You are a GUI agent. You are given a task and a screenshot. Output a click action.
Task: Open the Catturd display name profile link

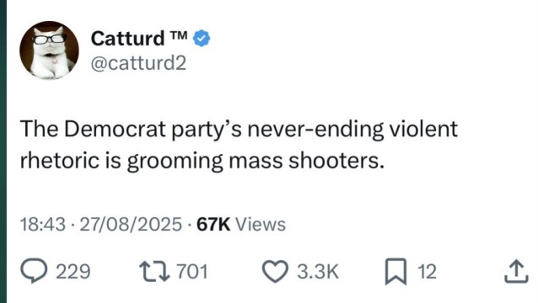pos(127,39)
